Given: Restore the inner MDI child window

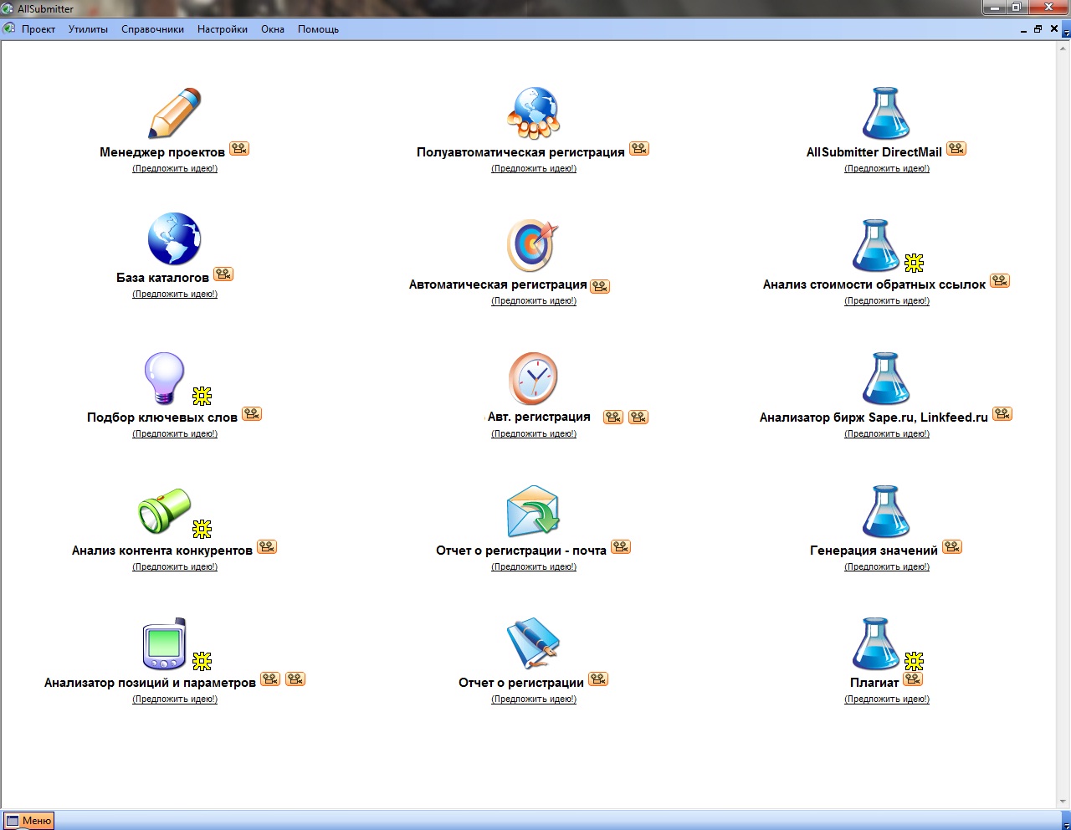Looking at the screenshot, I should [1038, 29].
